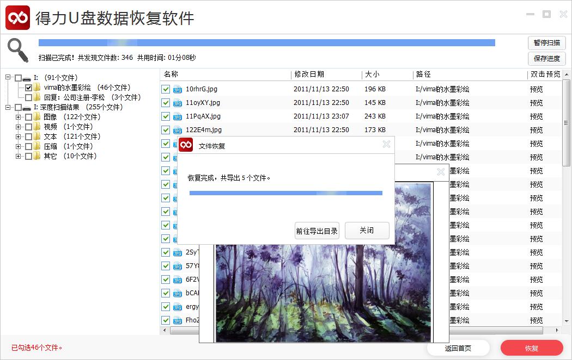Collapse the I: (91个文件) tree node
Image resolution: width=572 pixels, height=360 pixels.
(8, 78)
